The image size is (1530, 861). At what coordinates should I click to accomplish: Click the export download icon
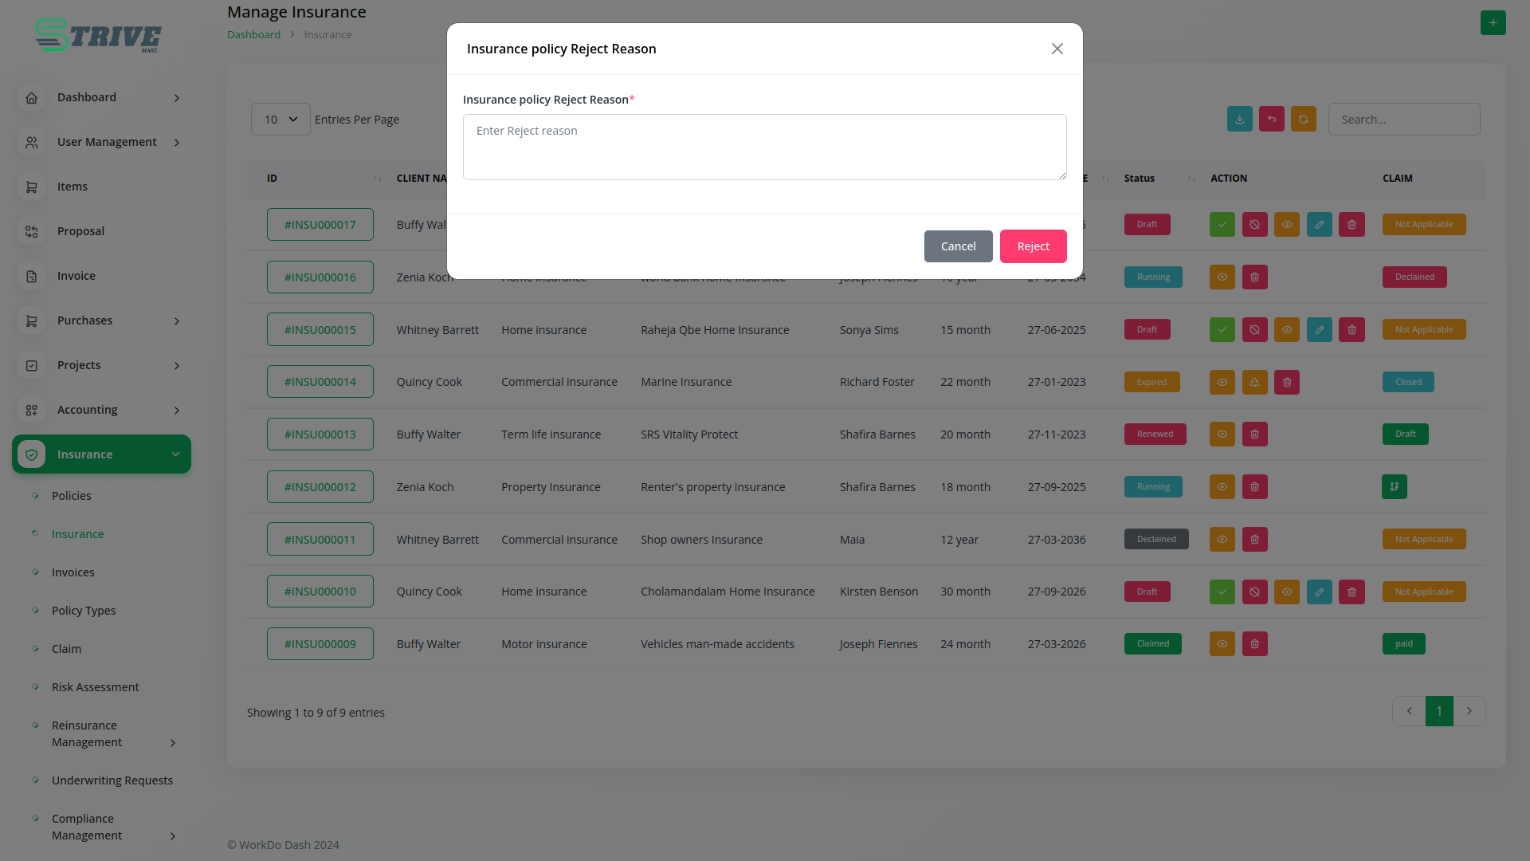tap(1239, 120)
